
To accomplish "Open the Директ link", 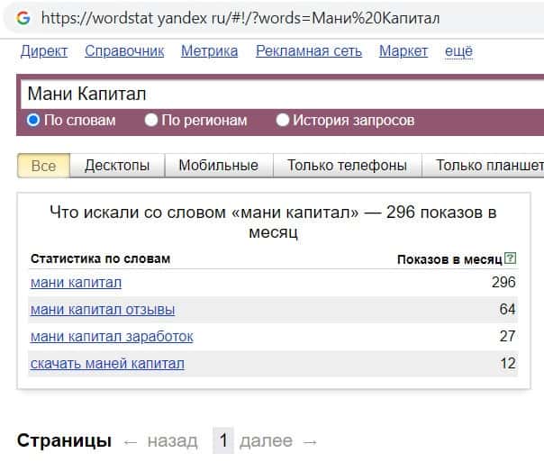I will [x=43, y=51].
